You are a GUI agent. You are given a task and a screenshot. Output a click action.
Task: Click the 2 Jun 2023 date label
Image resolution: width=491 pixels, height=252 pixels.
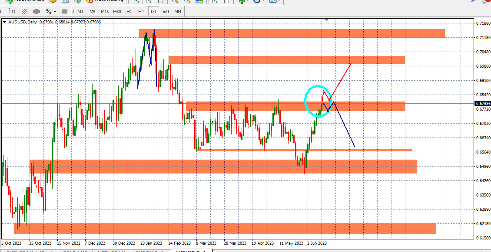pyautogui.click(x=317, y=243)
